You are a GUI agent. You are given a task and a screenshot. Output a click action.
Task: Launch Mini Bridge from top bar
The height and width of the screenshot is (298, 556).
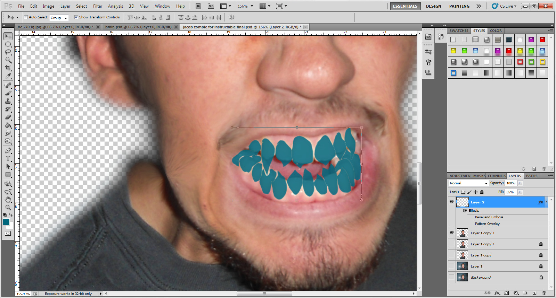[211, 6]
